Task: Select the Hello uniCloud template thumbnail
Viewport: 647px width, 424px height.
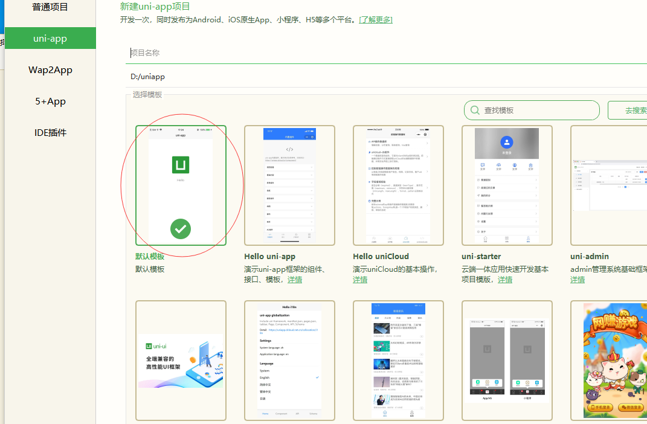Action: 398,185
